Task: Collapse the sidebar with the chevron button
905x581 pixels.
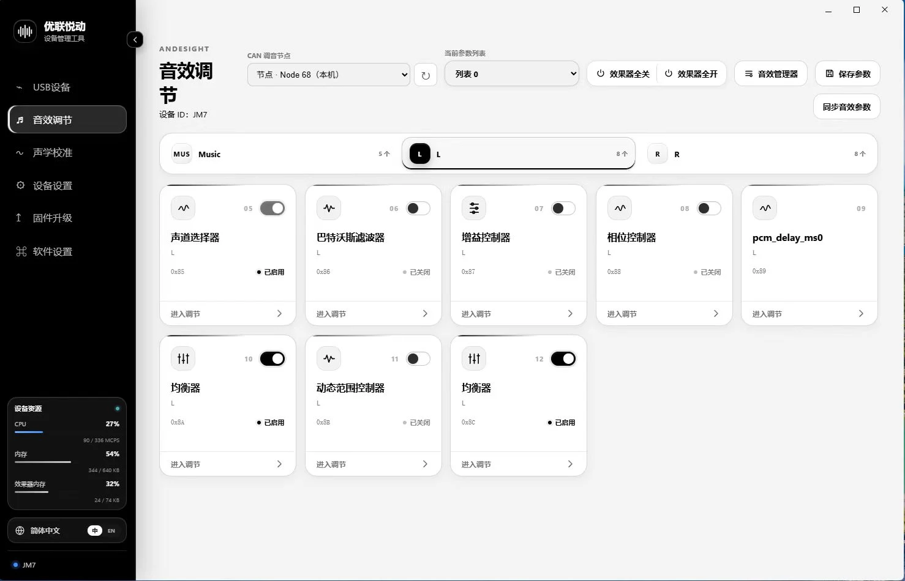Action: pyautogui.click(x=135, y=40)
